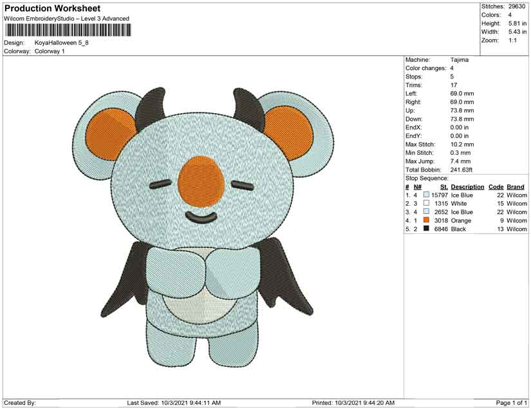Click the Brand column header
The image size is (531, 408).
[x=516, y=187]
